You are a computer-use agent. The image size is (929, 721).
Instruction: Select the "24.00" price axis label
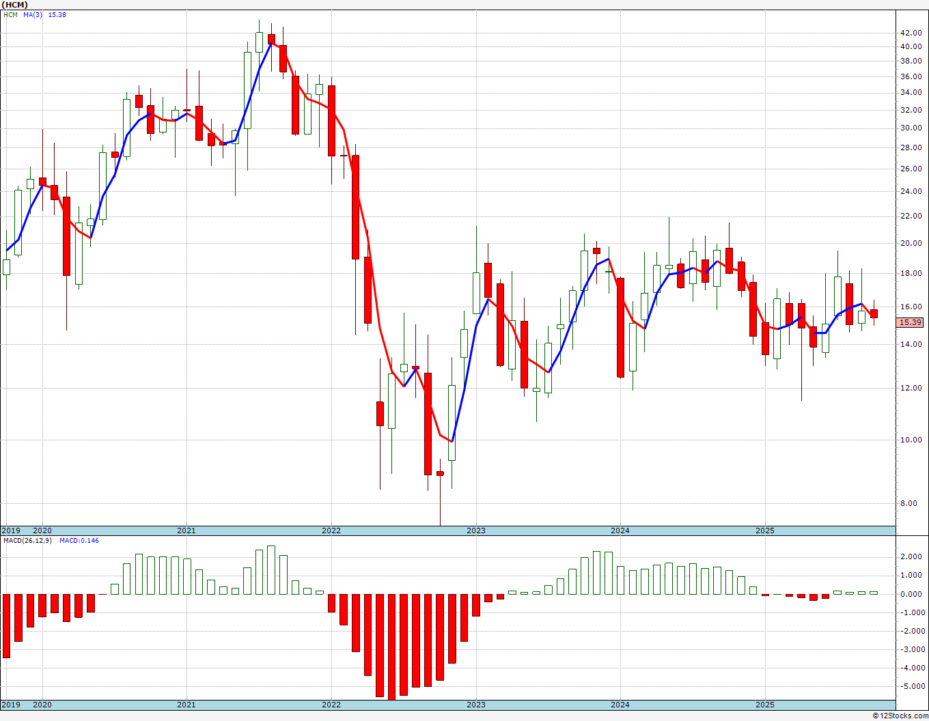tap(911, 191)
